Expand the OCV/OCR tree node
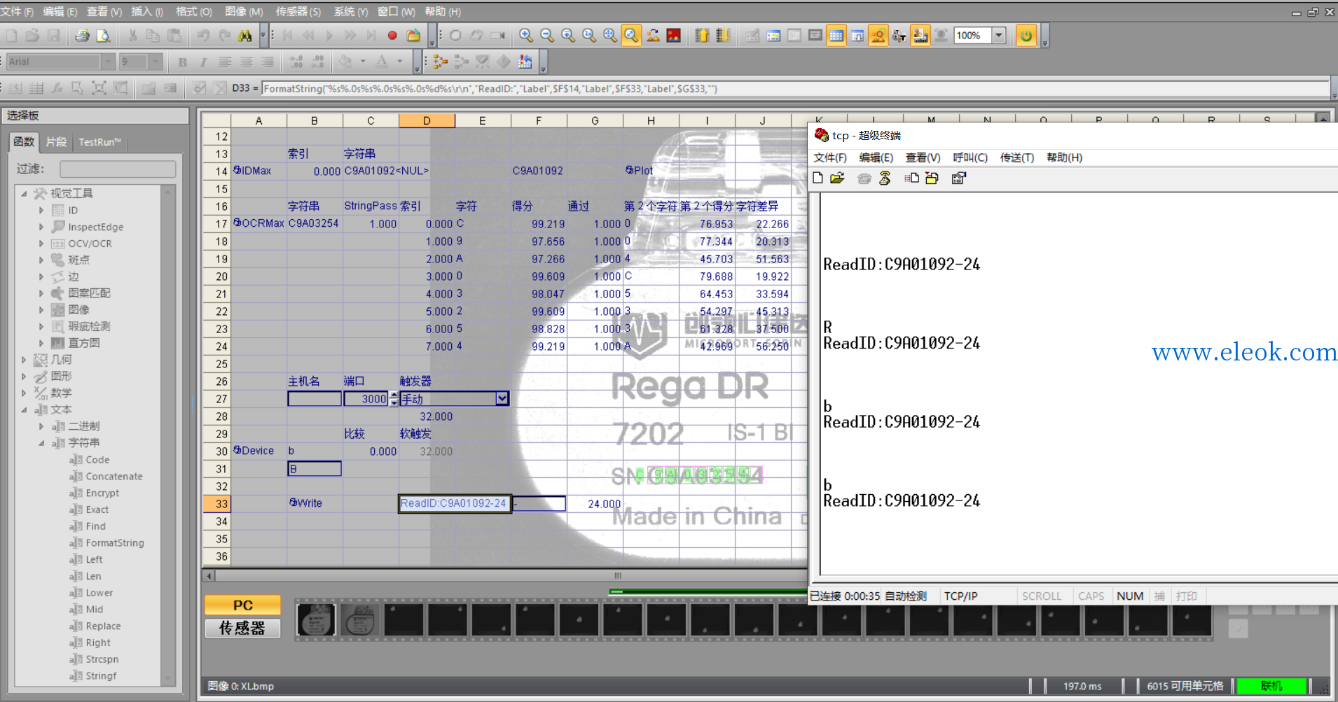Image resolution: width=1338 pixels, height=702 pixels. tap(41, 244)
